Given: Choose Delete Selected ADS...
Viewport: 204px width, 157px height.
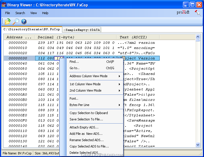Looking at the screenshot, I should [x=91, y=153].
